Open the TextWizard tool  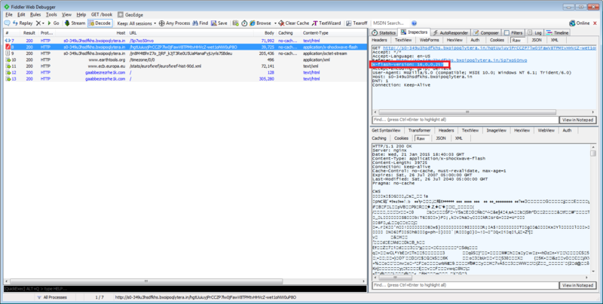tap(326, 23)
